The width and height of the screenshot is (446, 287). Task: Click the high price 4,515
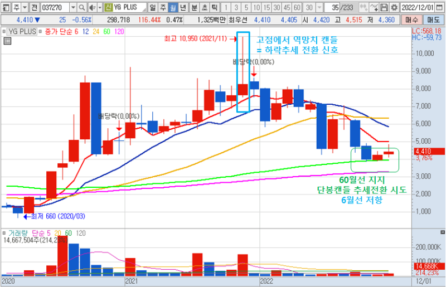[x=354, y=20]
